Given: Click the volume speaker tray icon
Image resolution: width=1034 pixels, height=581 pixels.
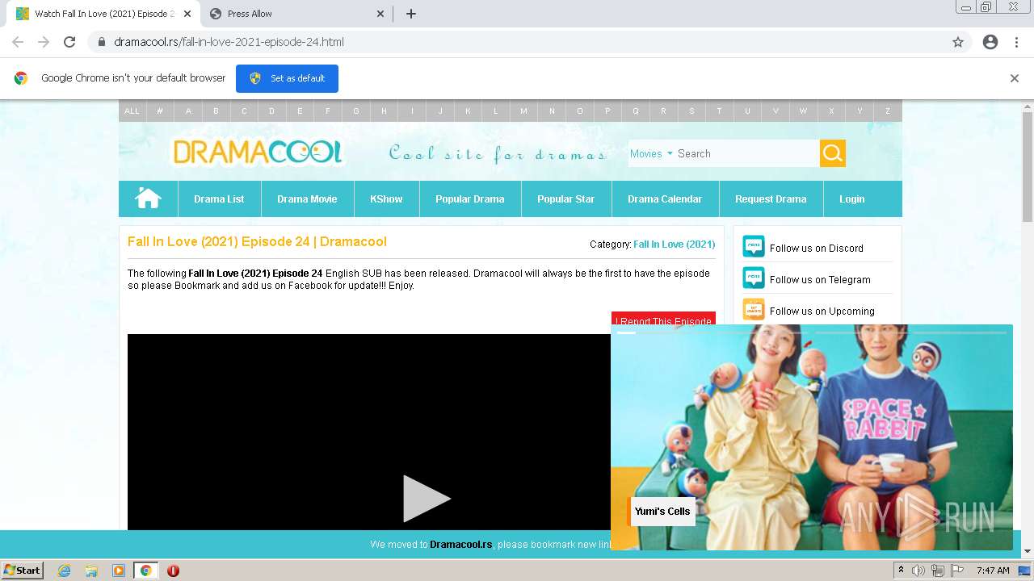Looking at the screenshot, I should click(918, 571).
